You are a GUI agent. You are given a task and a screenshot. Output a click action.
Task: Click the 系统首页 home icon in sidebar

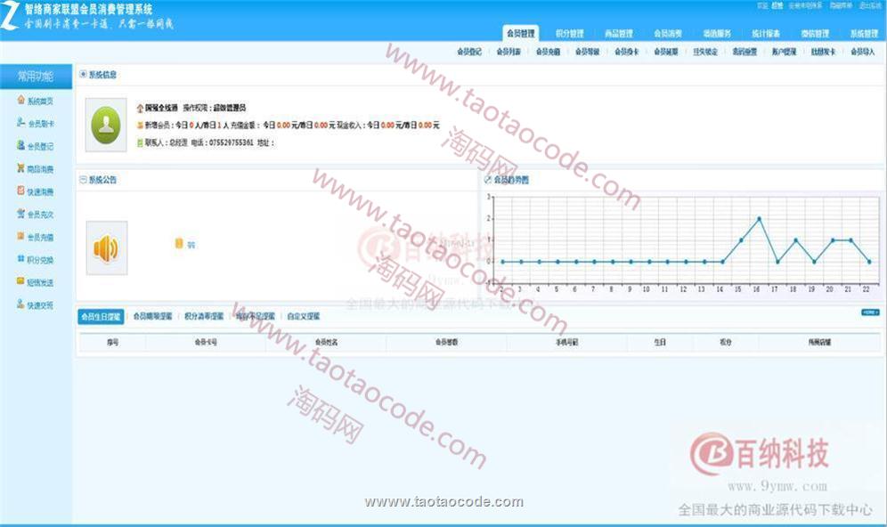[x=20, y=100]
